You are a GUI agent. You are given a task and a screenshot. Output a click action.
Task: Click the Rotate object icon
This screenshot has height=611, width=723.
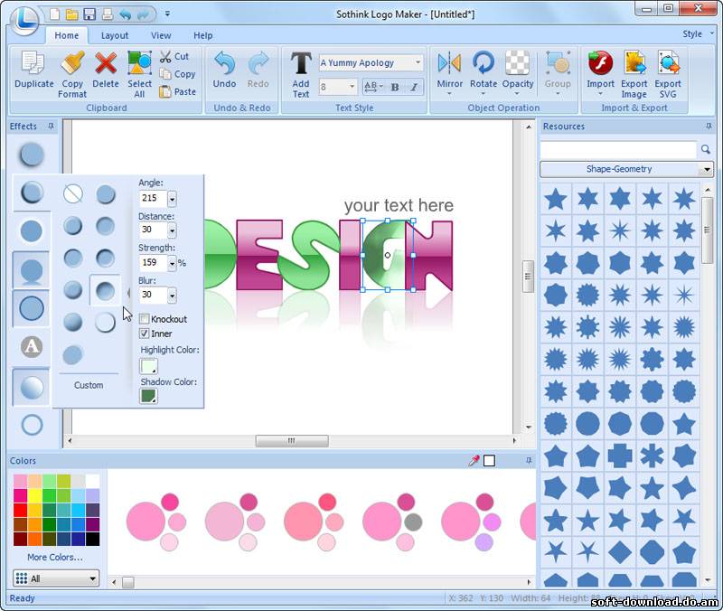(x=484, y=63)
